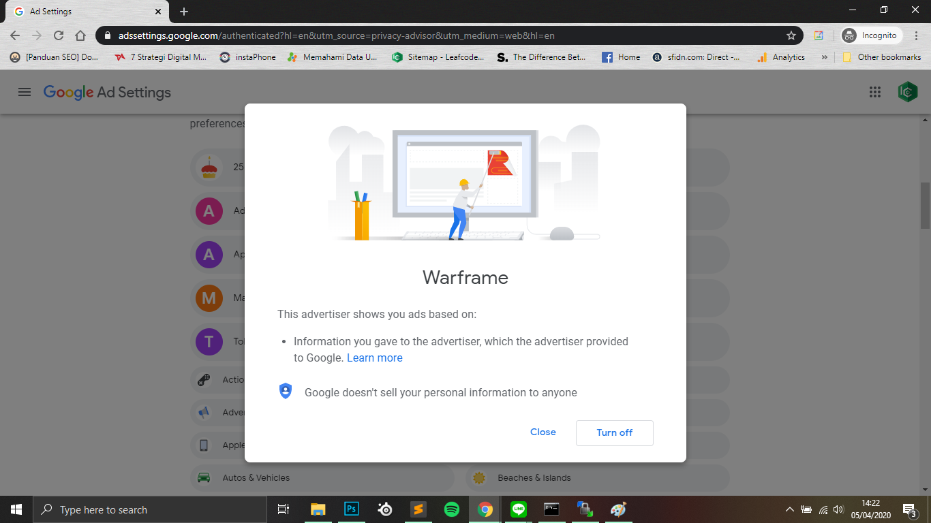Open the Chrome three-dot menu
This screenshot has height=523, width=931.
pos(916,35)
